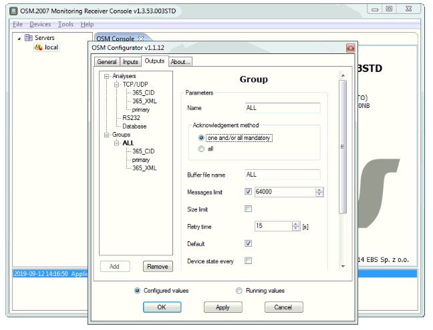Click the Buffer file name field

click(283, 175)
